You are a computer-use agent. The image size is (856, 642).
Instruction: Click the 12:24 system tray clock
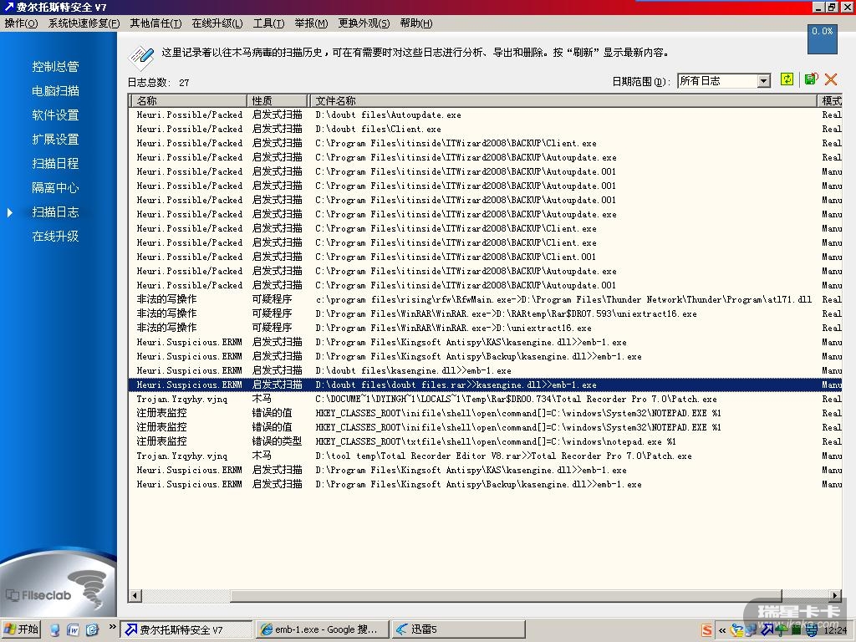(x=835, y=630)
